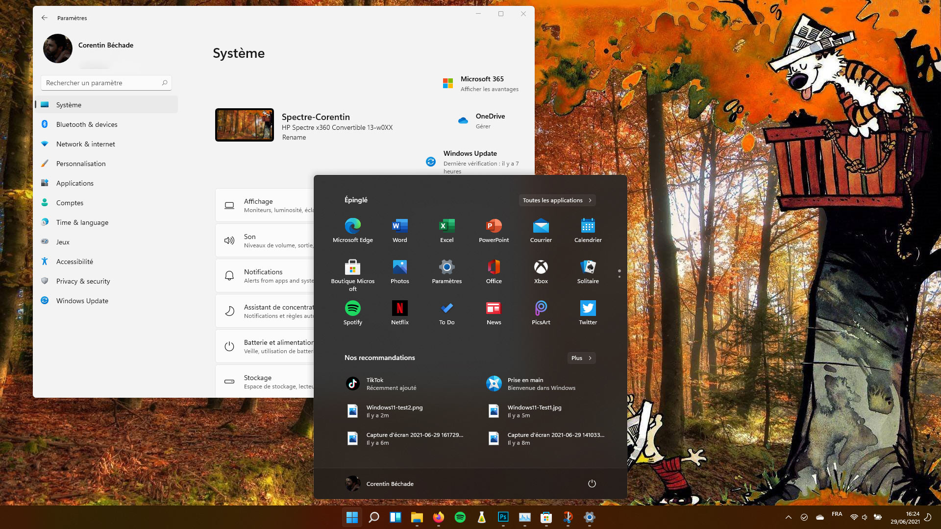941x529 pixels.
Task: Open Microsoft Store from the taskbar
Action: click(546, 517)
